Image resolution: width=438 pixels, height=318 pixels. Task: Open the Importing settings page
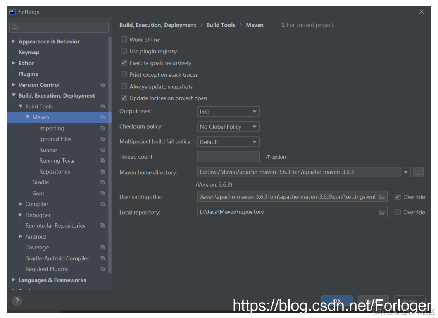pyautogui.click(x=52, y=128)
